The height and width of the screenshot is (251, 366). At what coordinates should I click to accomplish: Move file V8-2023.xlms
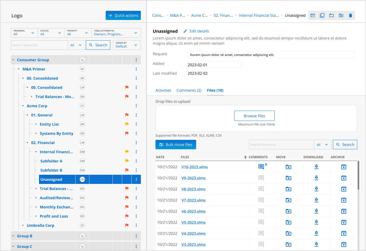(289, 189)
